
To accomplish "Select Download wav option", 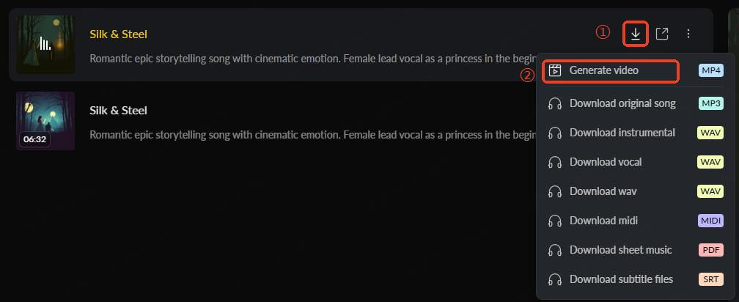I will coord(603,191).
